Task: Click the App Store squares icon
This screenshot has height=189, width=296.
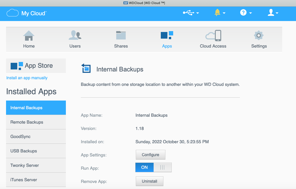Action: pos(17,66)
